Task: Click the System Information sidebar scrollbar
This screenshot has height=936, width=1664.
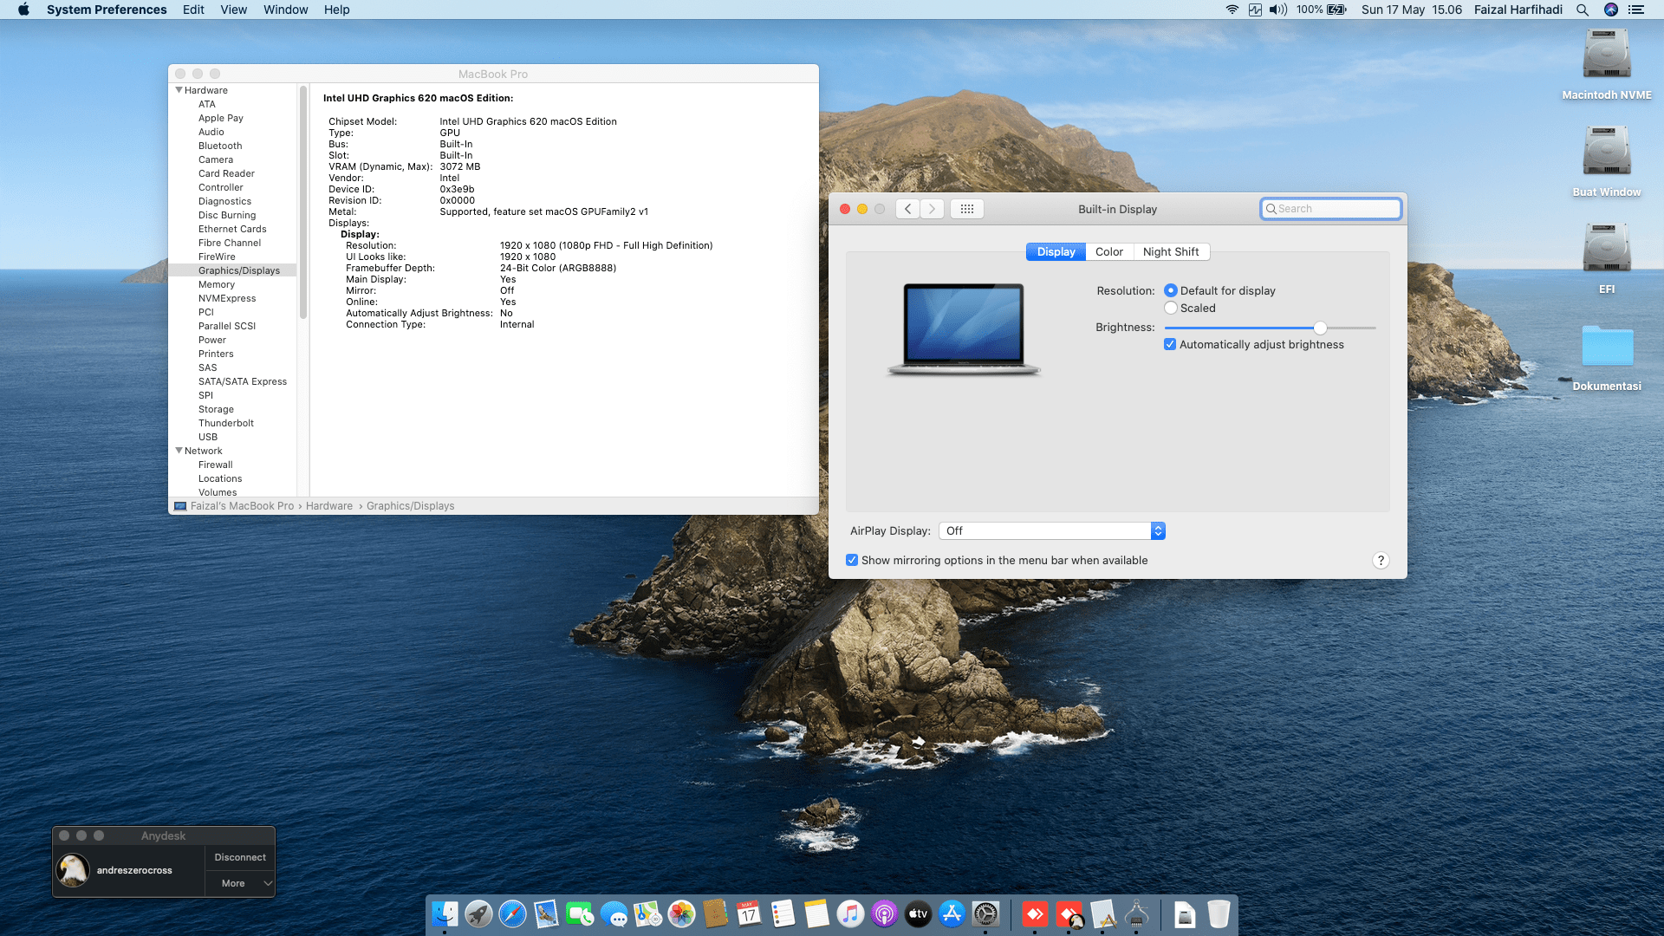Action: [x=303, y=202]
